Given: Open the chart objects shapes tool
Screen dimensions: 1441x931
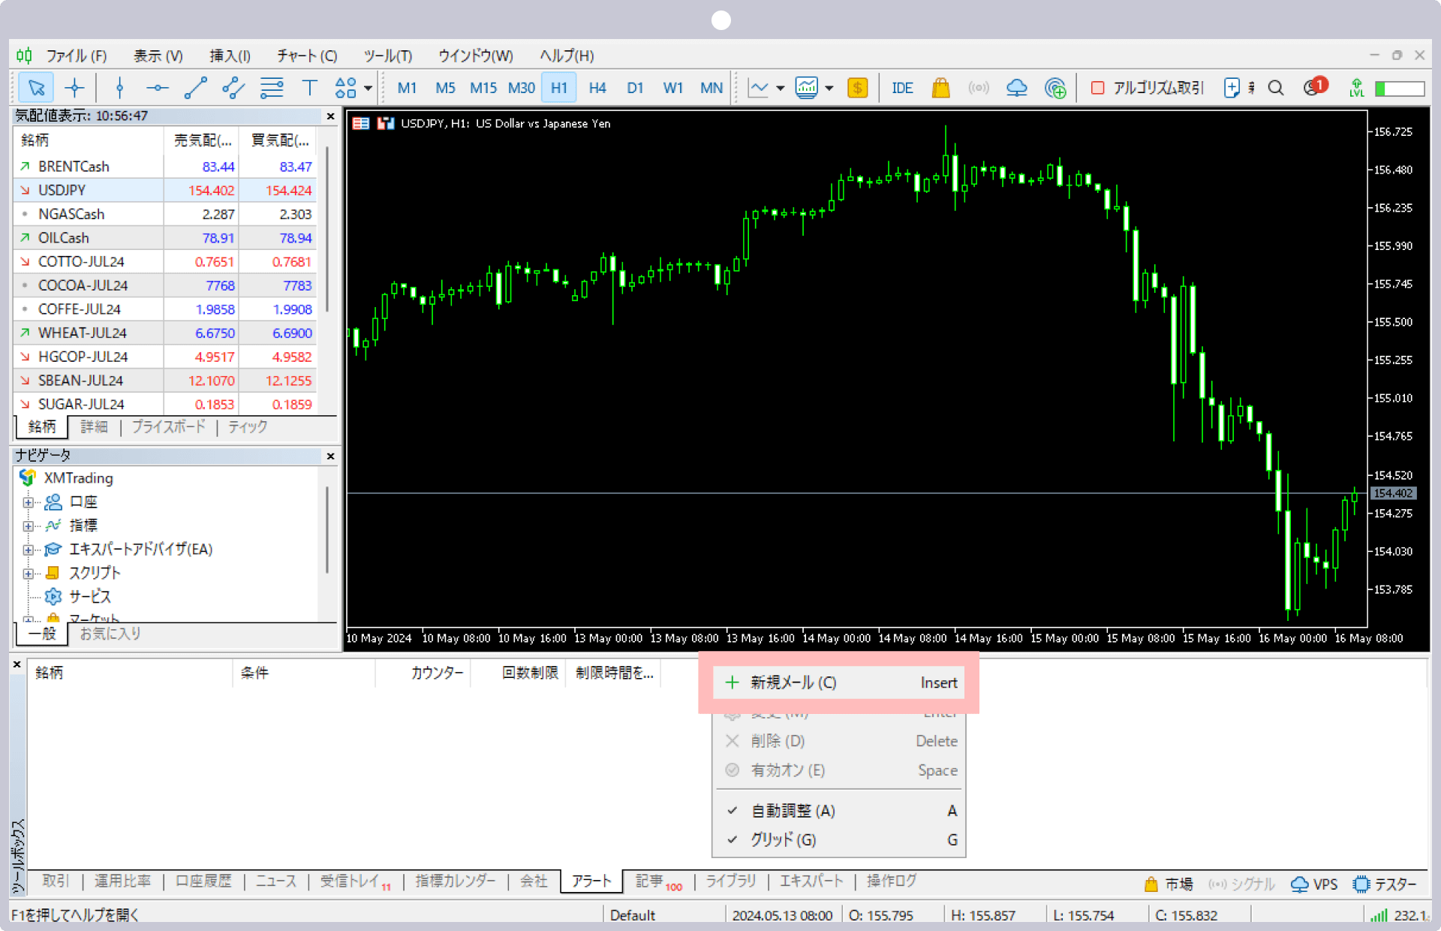Looking at the screenshot, I should point(346,88).
